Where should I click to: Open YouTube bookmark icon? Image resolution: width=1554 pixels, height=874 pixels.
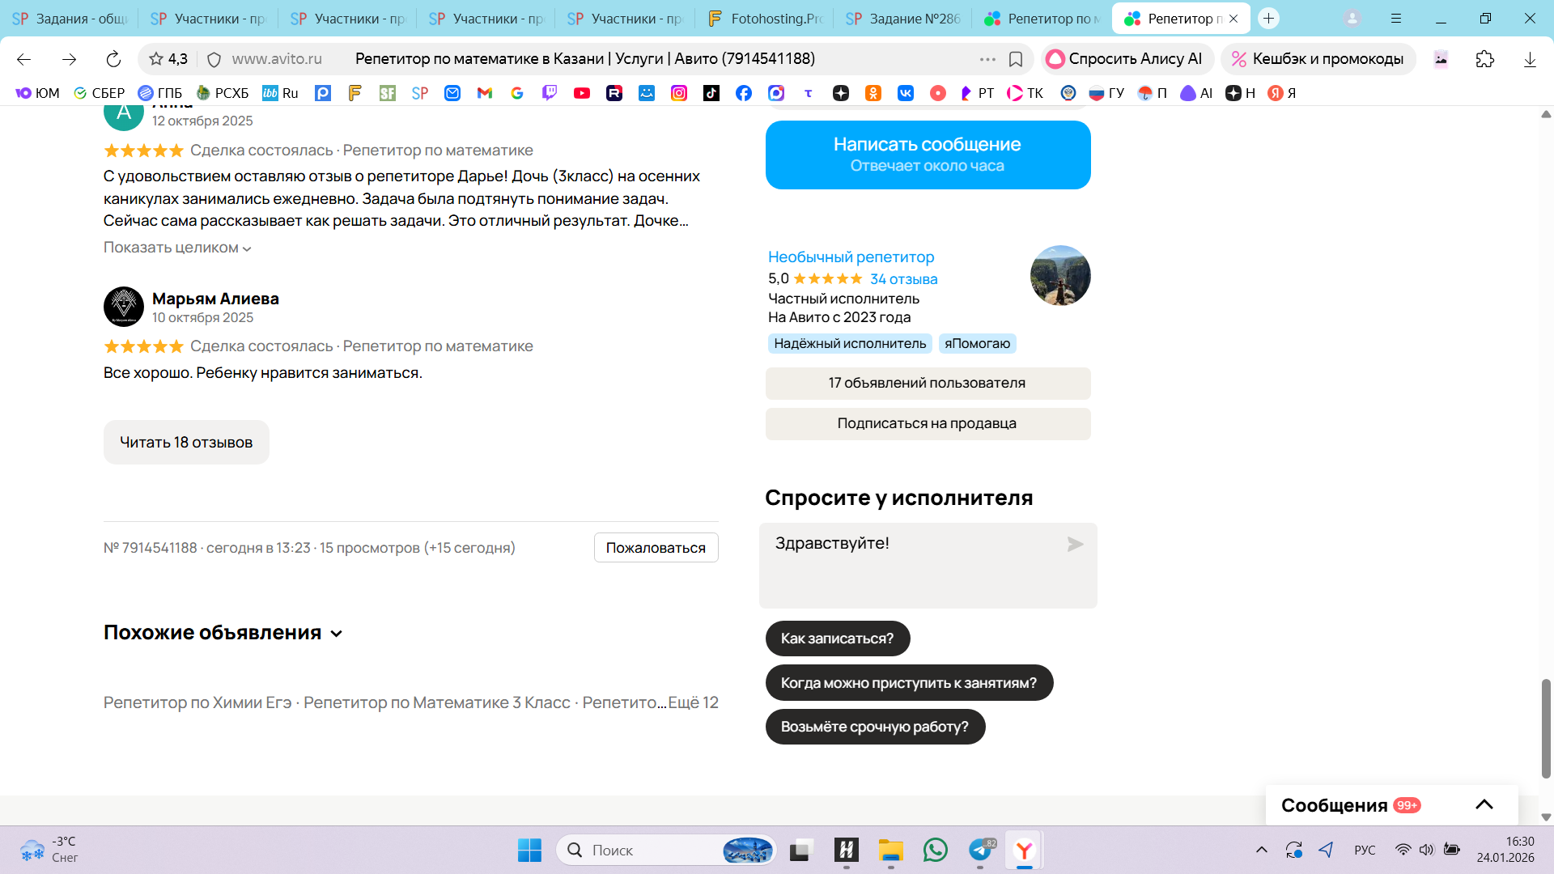581,93
